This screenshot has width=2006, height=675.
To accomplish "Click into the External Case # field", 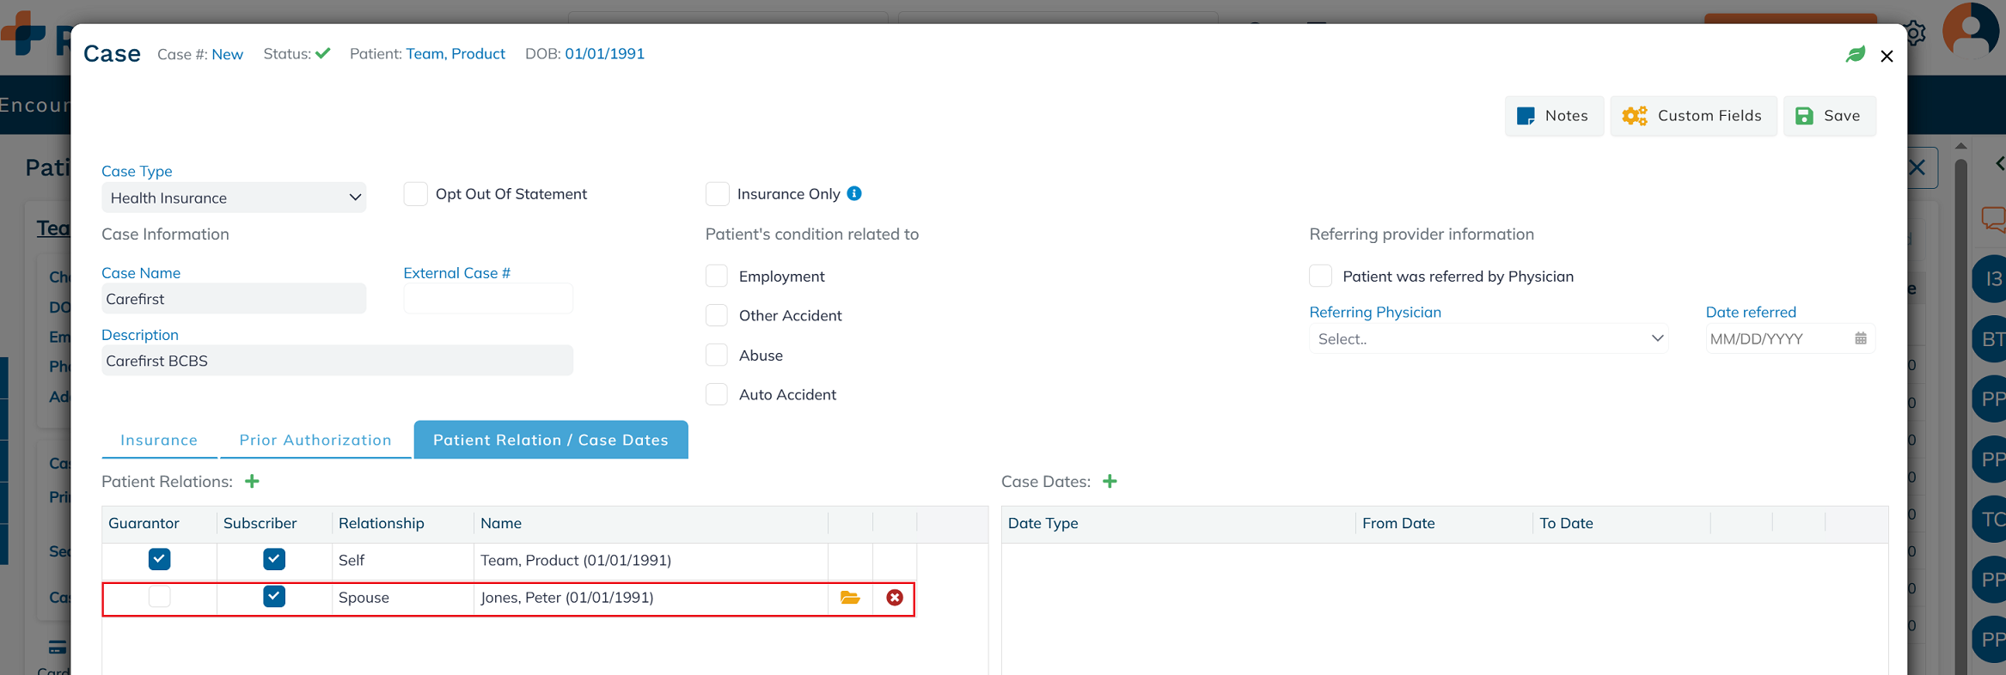I will click(x=487, y=299).
